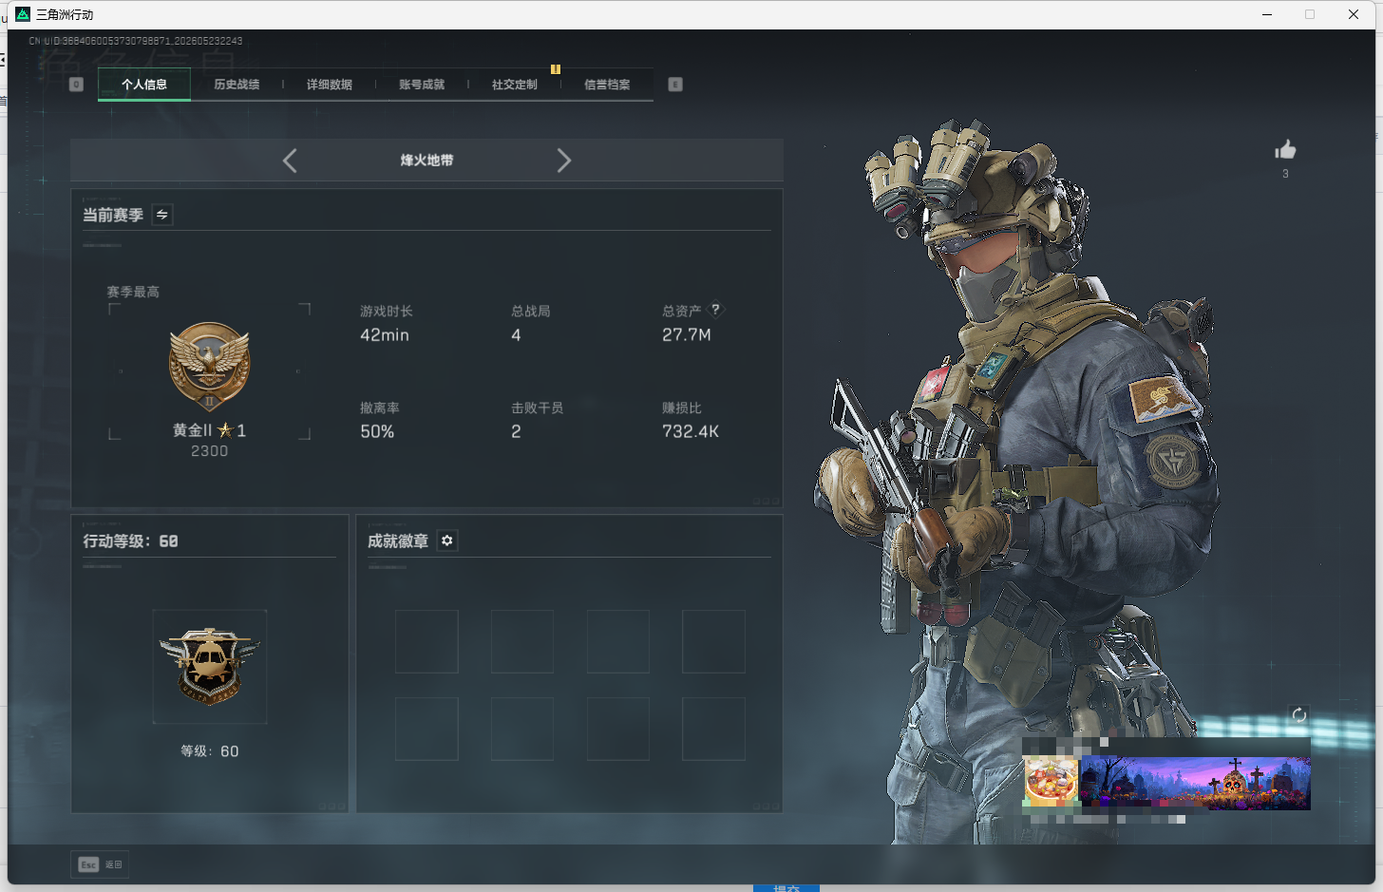Open 成就徽章 settings gear

click(x=447, y=541)
